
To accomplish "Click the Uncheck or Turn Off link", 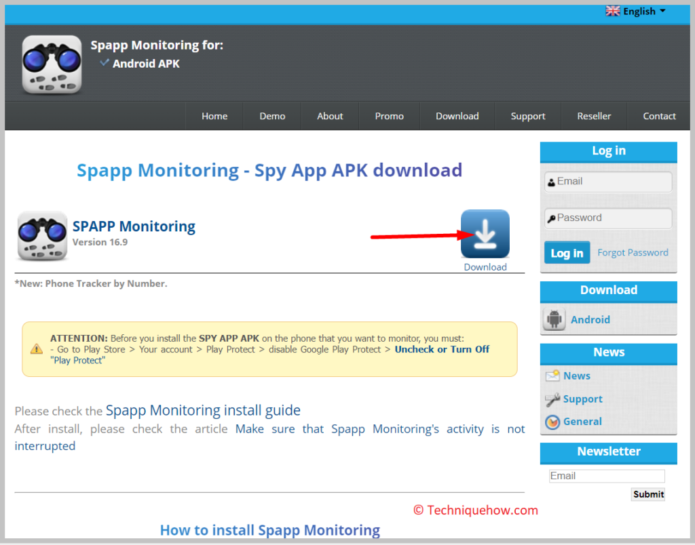I will [x=442, y=349].
